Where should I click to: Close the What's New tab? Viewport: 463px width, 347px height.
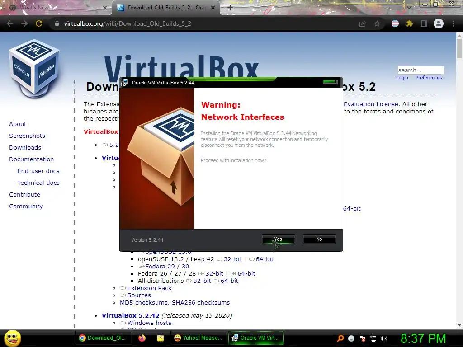(x=104, y=8)
